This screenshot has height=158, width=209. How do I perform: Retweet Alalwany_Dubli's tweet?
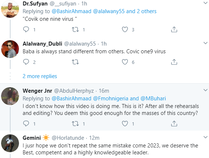tap(75, 62)
